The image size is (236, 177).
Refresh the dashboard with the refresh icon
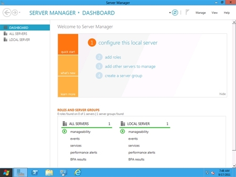click(x=175, y=12)
